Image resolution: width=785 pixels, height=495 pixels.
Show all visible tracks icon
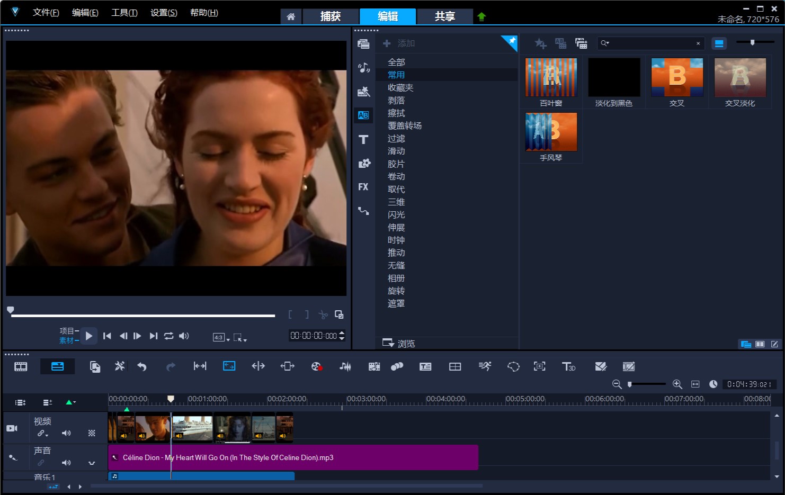coord(21,402)
